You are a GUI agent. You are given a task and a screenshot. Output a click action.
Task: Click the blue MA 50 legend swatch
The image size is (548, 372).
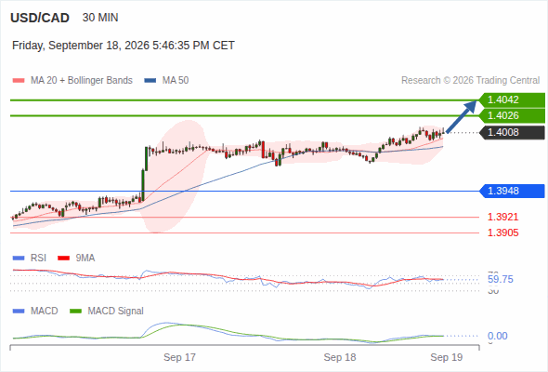(150, 81)
